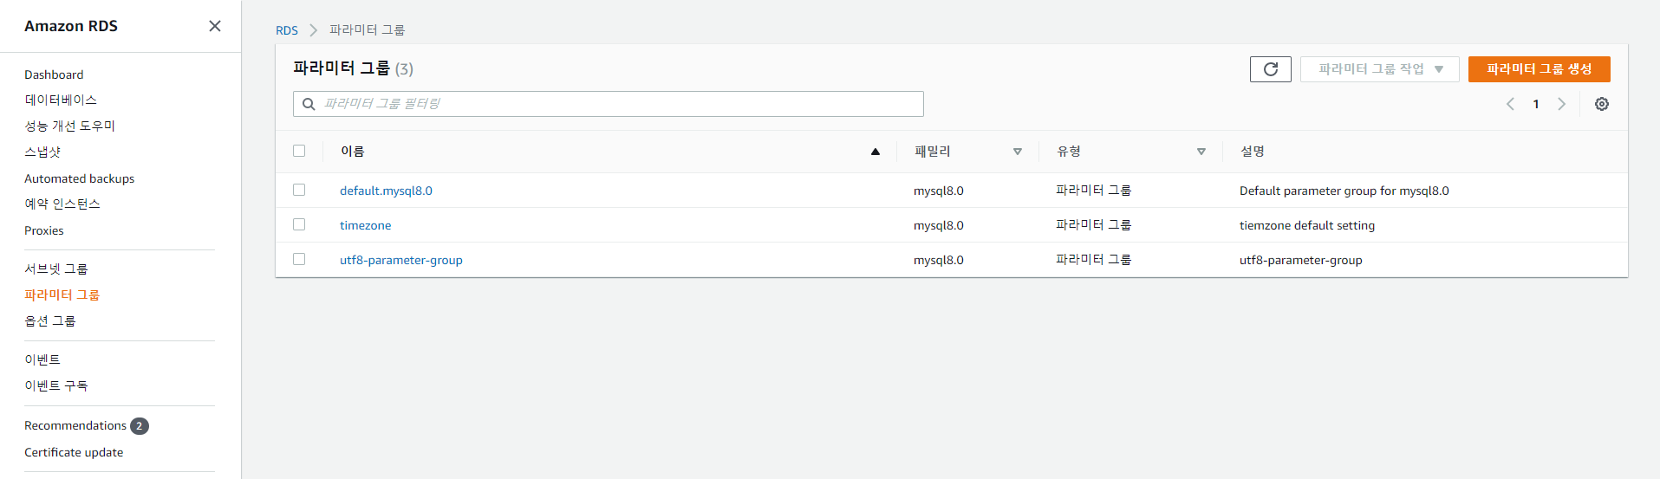Click the 'utf8-parameter-group' description cell text
This screenshot has width=1660, height=479.
click(1301, 260)
